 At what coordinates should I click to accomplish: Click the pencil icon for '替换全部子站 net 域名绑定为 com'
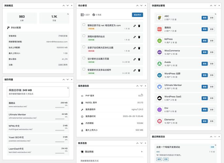pyautogui.click(x=134, y=25)
